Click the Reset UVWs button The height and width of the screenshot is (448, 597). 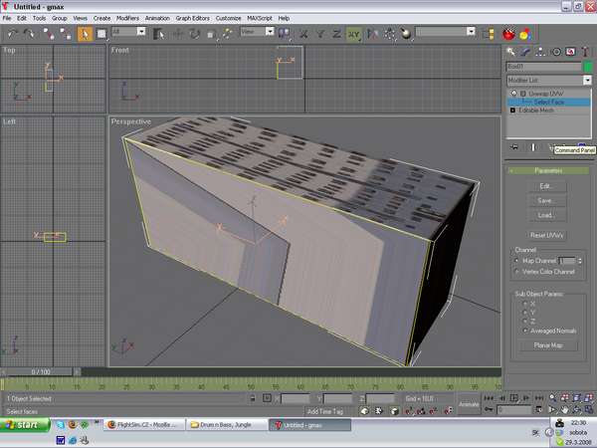click(546, 233)
